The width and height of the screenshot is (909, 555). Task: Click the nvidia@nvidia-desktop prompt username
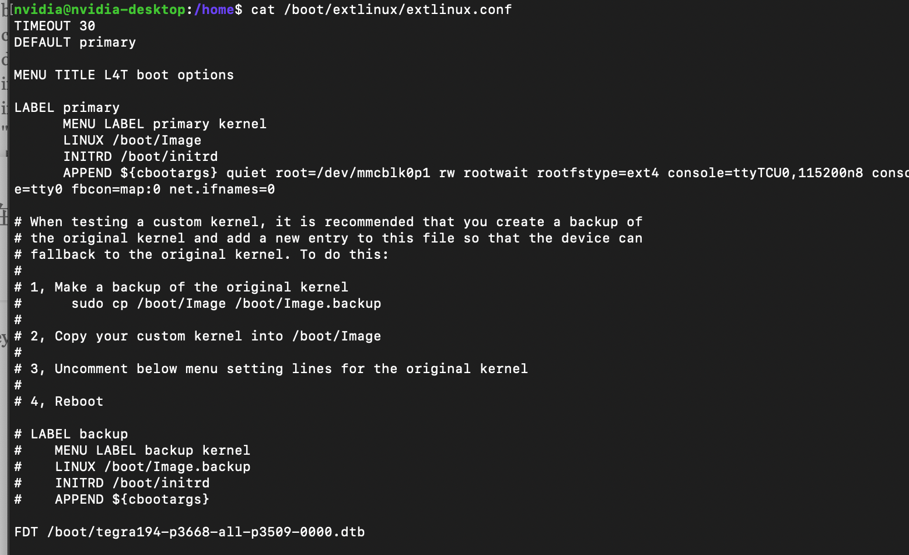click(x=100, y=9)
